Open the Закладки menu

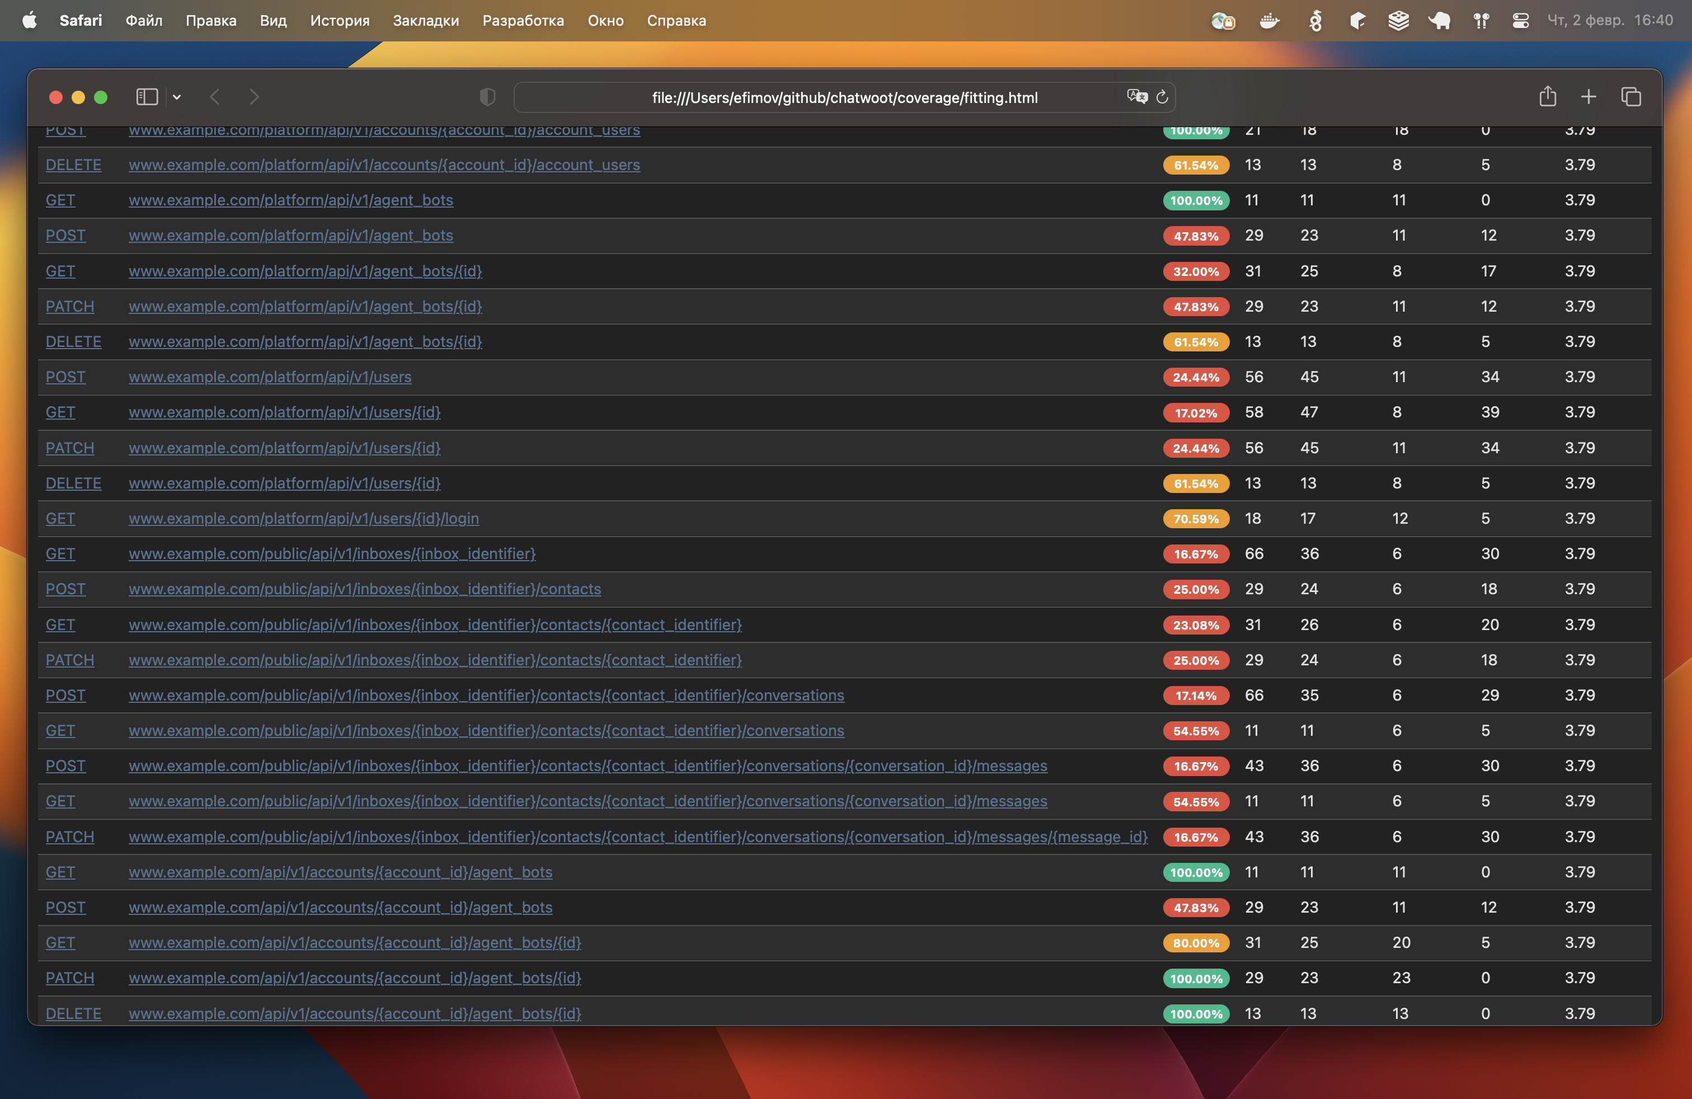tap(426, 21)
